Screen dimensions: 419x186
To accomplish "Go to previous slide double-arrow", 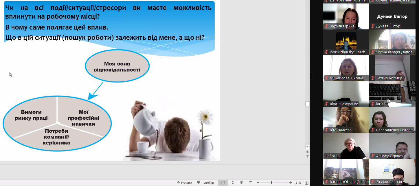I will point(307,152).
